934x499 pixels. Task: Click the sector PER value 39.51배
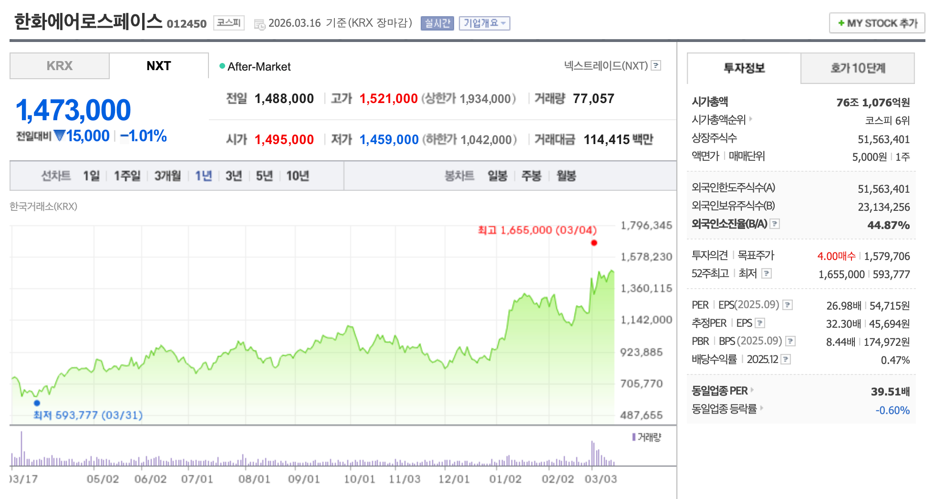point(890,392)
